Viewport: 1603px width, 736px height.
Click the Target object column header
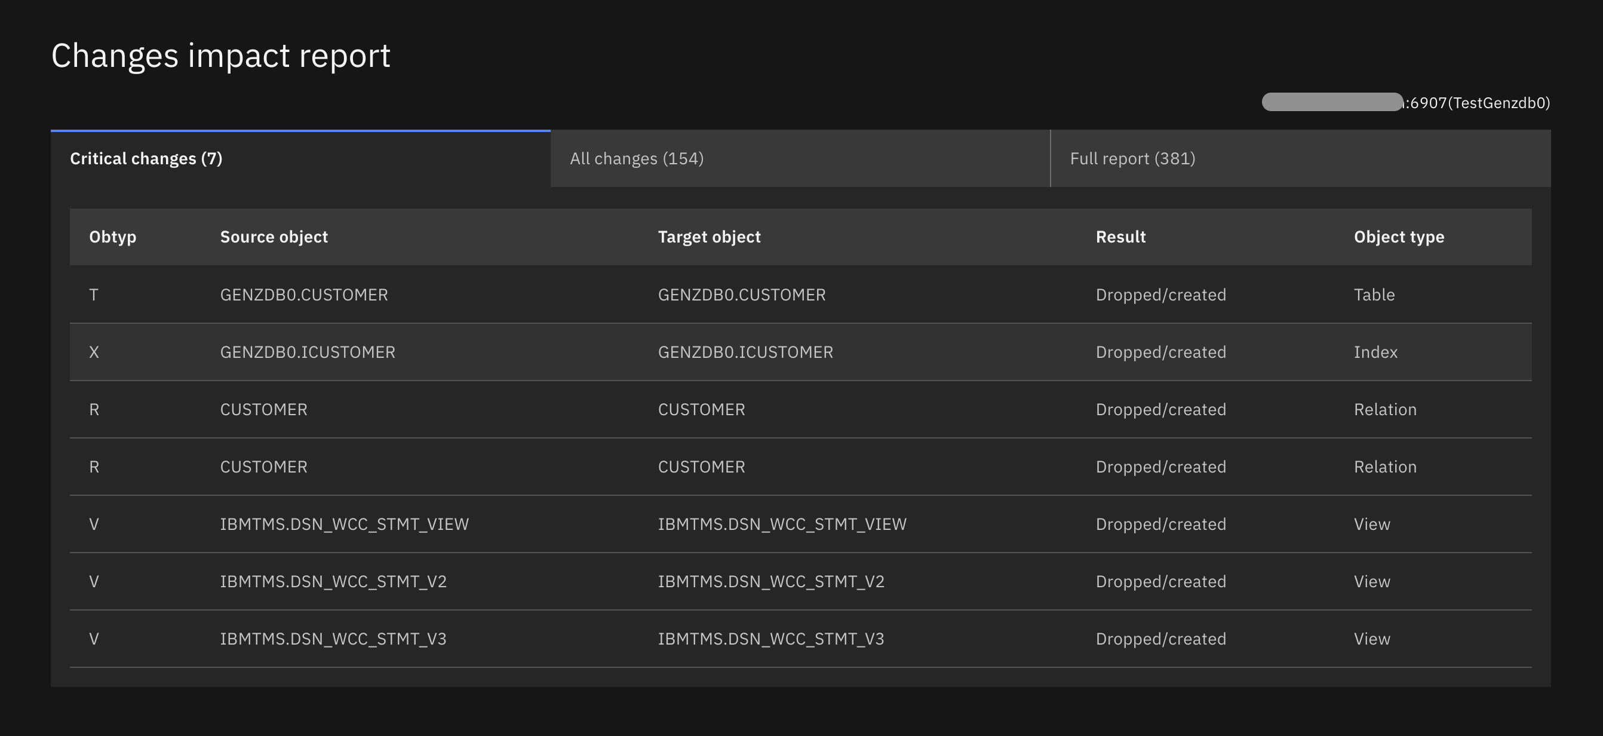[x=709, y=237]
